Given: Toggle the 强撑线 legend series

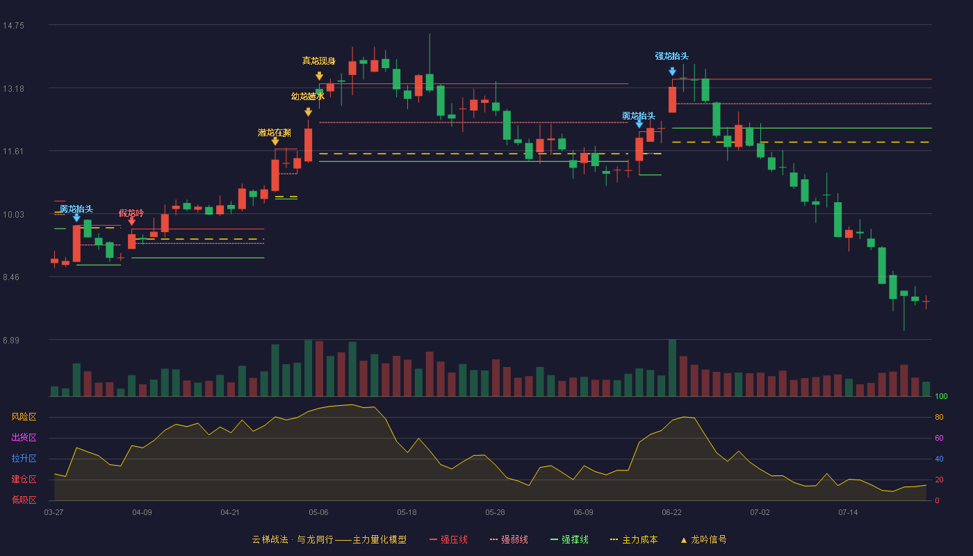Looking at the screenshot, I should [x=569, y=539].
